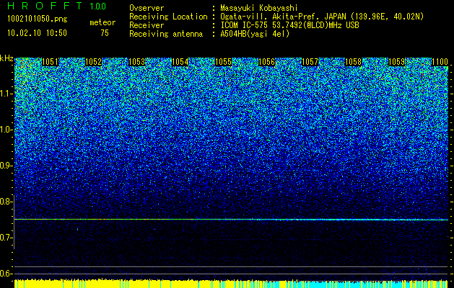Click the 1059 time marker

tap(396, 62)
